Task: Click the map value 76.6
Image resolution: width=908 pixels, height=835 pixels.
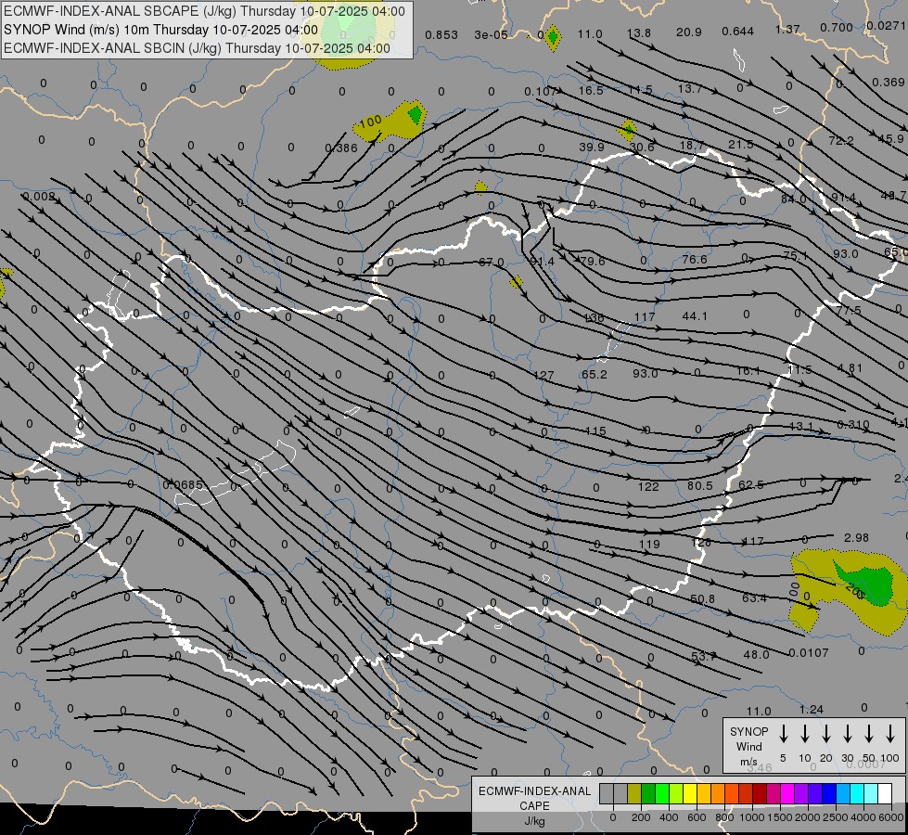Action: pyautogui.click(x=695, y=260)
